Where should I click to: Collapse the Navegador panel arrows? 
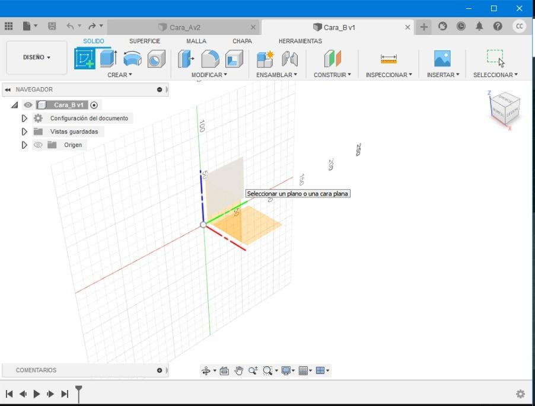pyautogui.click(x=8, y=89)
